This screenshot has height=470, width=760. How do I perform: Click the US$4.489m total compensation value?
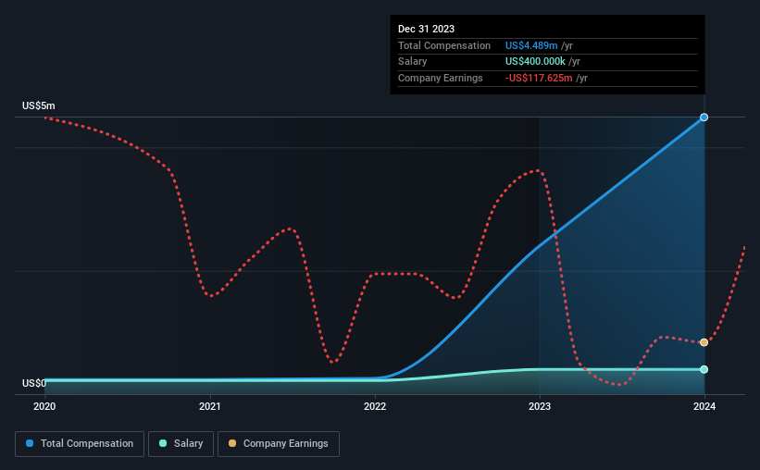pyautogui.click(x=531, y=45)
